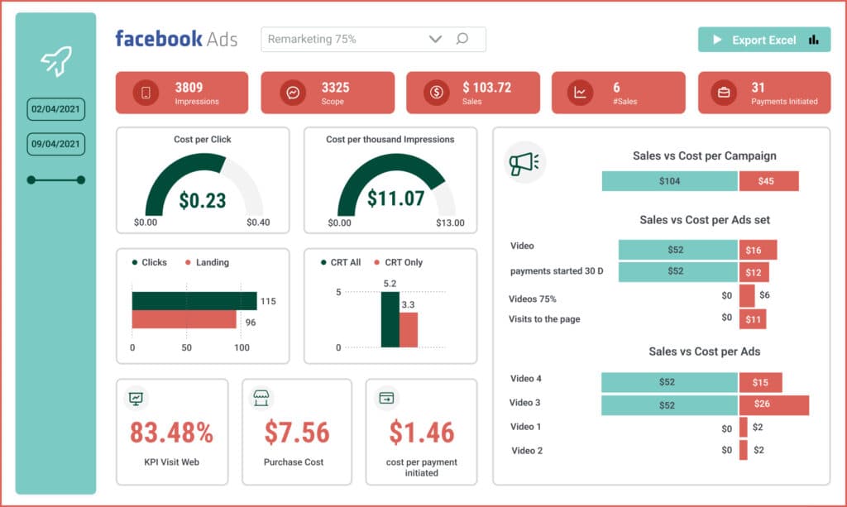Image resolution: width=847 pixels, height=507 pixels.
Task: Click the $45 campaign cost bar
Action: click(x=768, y=181)
